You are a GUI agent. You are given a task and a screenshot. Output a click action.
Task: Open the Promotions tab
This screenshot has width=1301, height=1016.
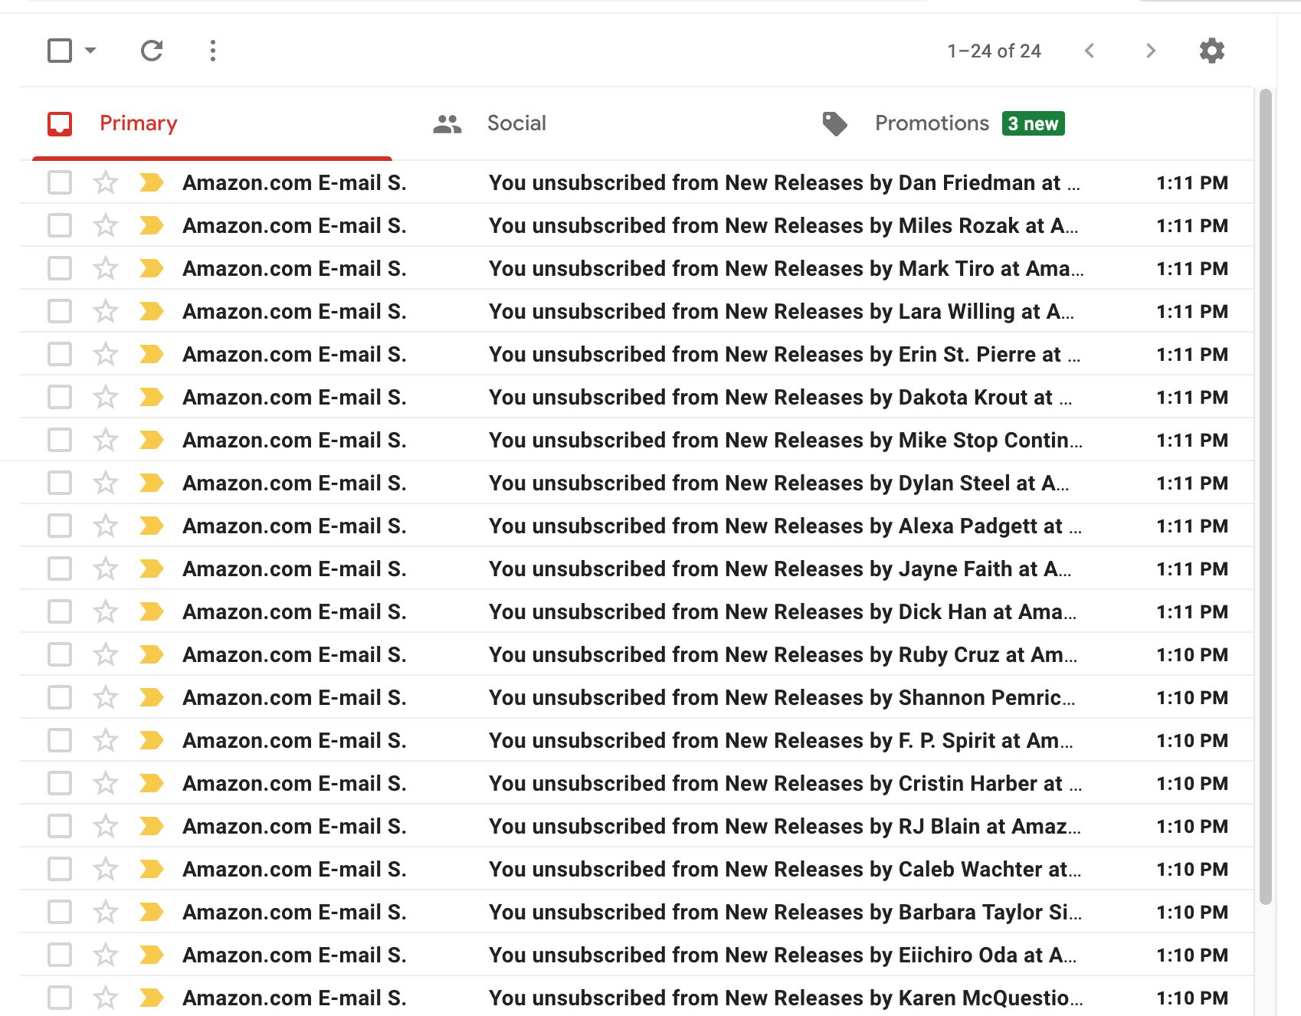tap(931, 123)
